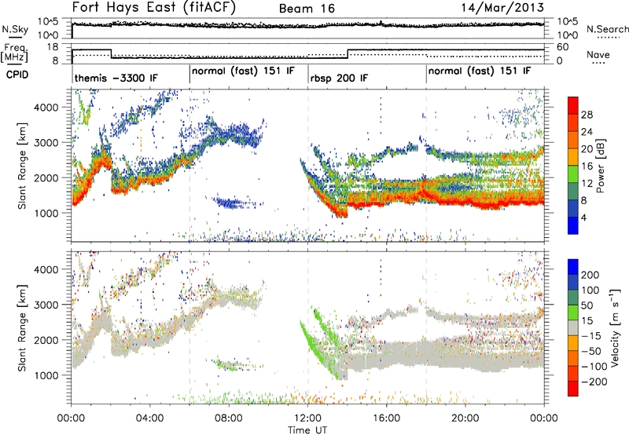Screen dimensions: 629x435
Task: Select the Time UT axis title
Action: (307, 430)
